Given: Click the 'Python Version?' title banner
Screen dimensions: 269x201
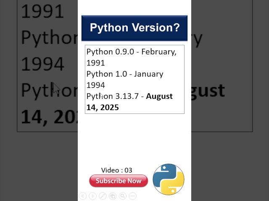Looking at the screenshot, I should pyautogui.click(x=134, y=28).
